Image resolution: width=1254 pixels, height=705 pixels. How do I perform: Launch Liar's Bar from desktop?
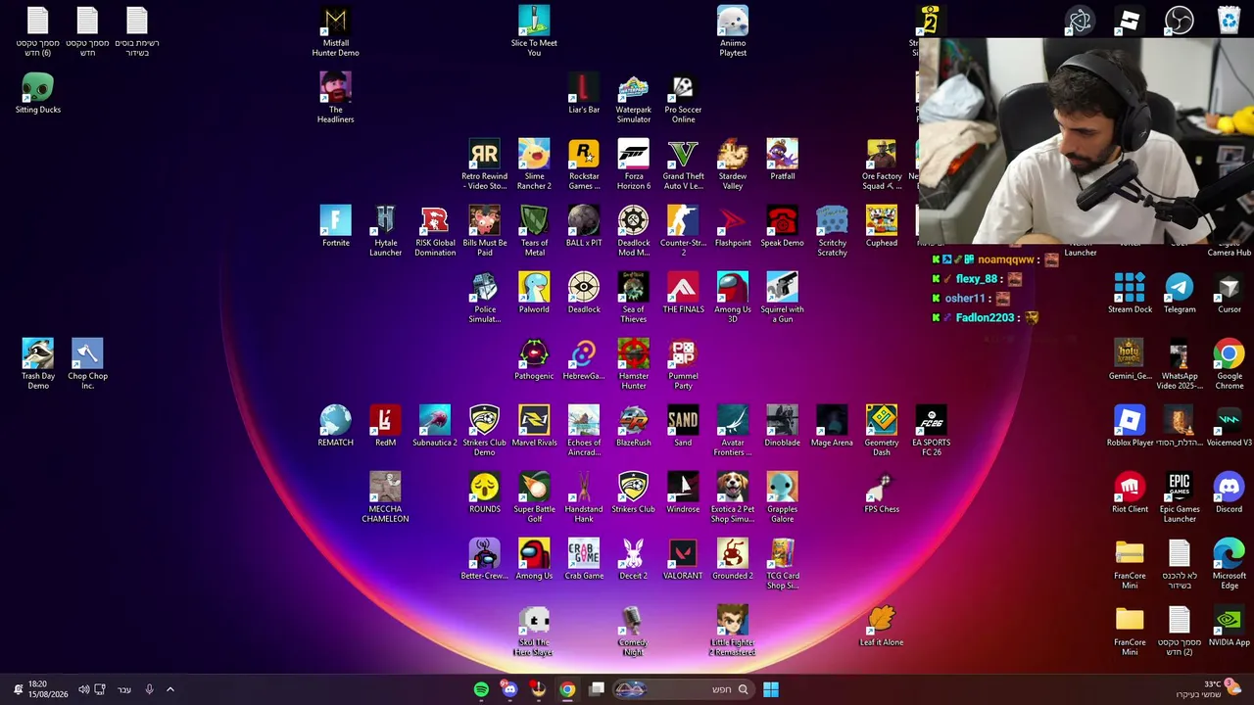(584, 93)
